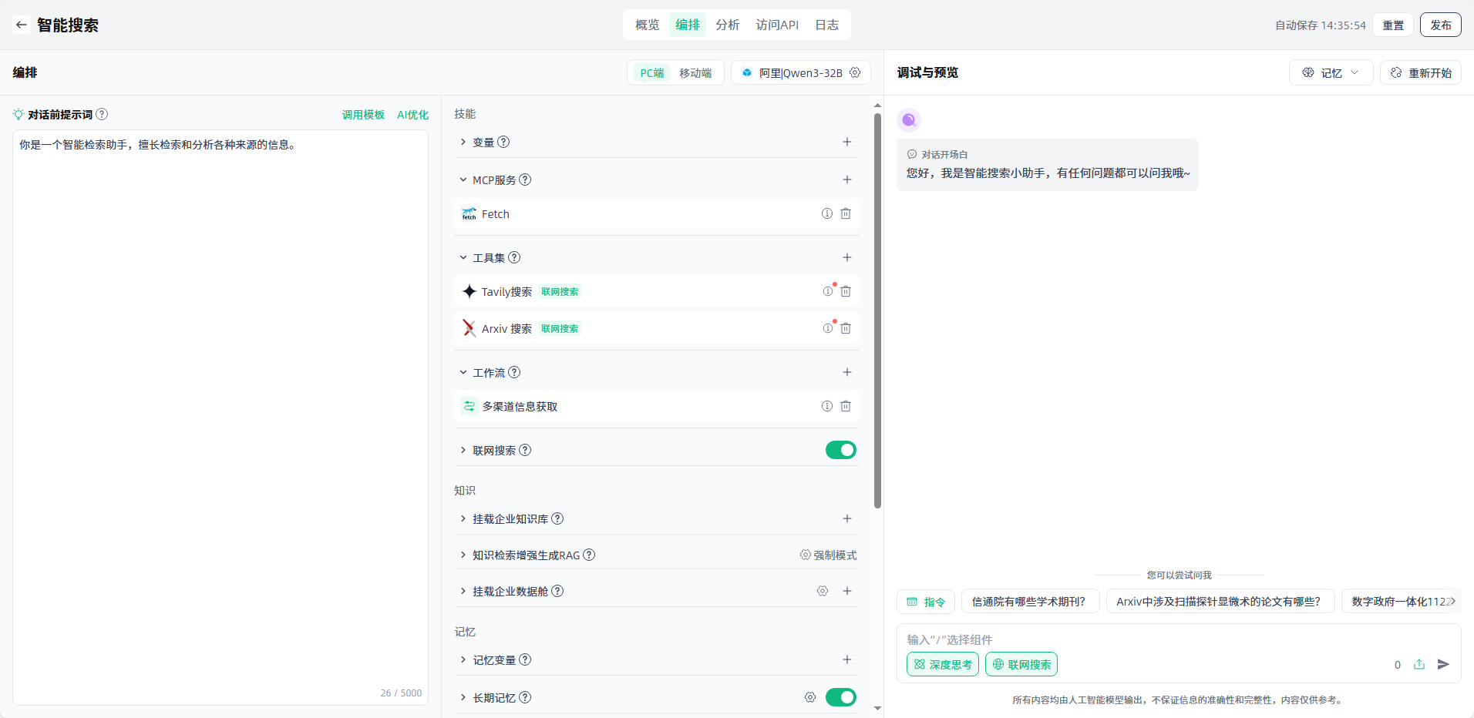
Task: Open the 访问API tab
Action: point(777,25)
